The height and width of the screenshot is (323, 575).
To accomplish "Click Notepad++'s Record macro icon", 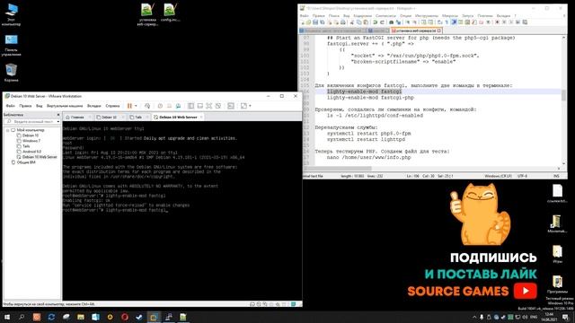I will (497, 22).
